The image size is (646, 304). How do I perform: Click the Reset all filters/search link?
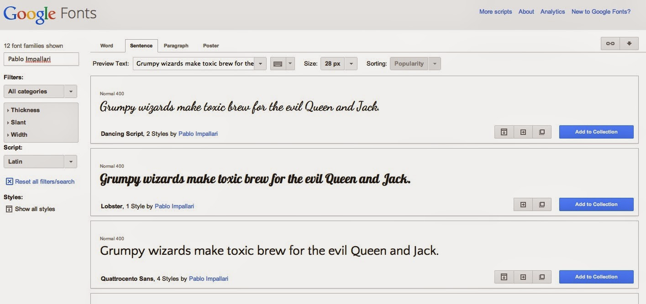[45, 181]
